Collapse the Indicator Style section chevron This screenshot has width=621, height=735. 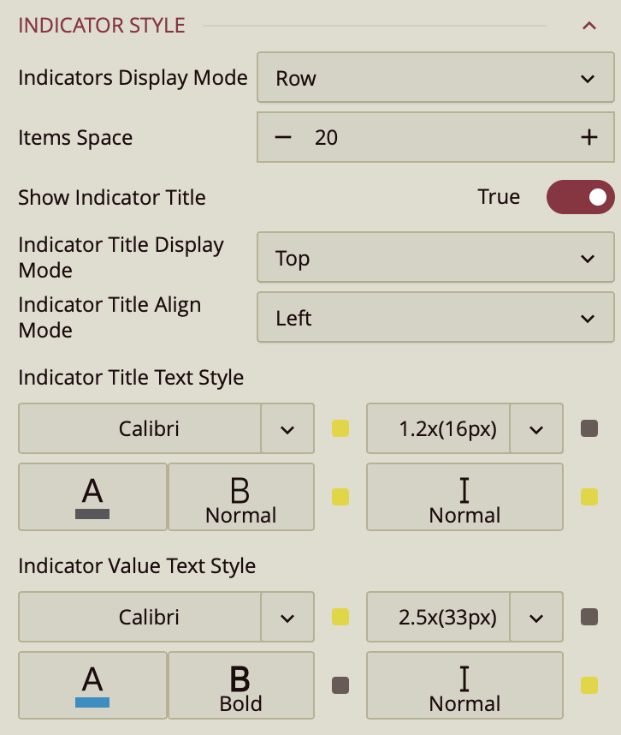(588, 26)
